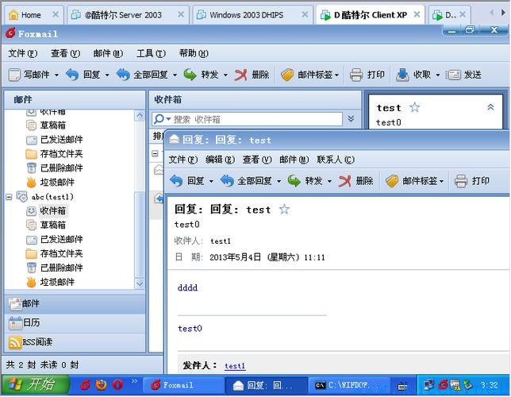Open Mail Tags (邮件标签) in main toolbar
511x397 pixels.
pos(310,75)
